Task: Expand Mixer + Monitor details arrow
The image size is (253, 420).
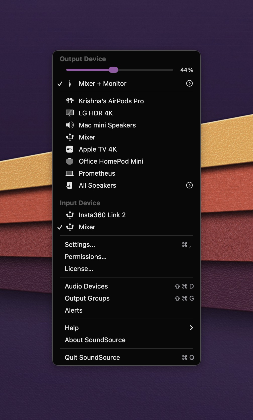Action: 189,84
